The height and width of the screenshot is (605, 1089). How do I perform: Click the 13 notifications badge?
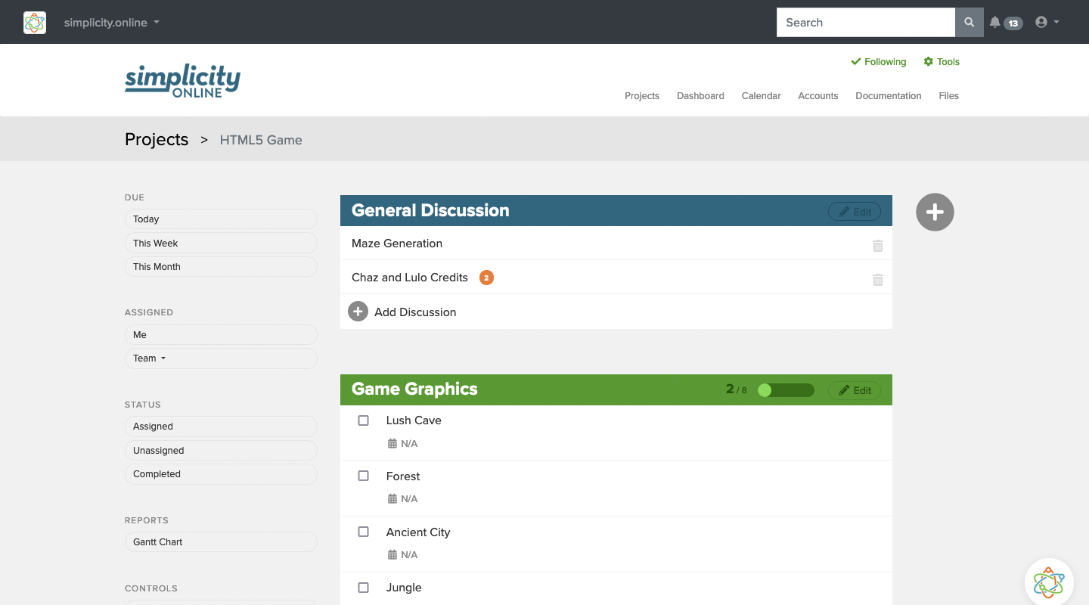pyautogui.click(x=1013, y=23)
